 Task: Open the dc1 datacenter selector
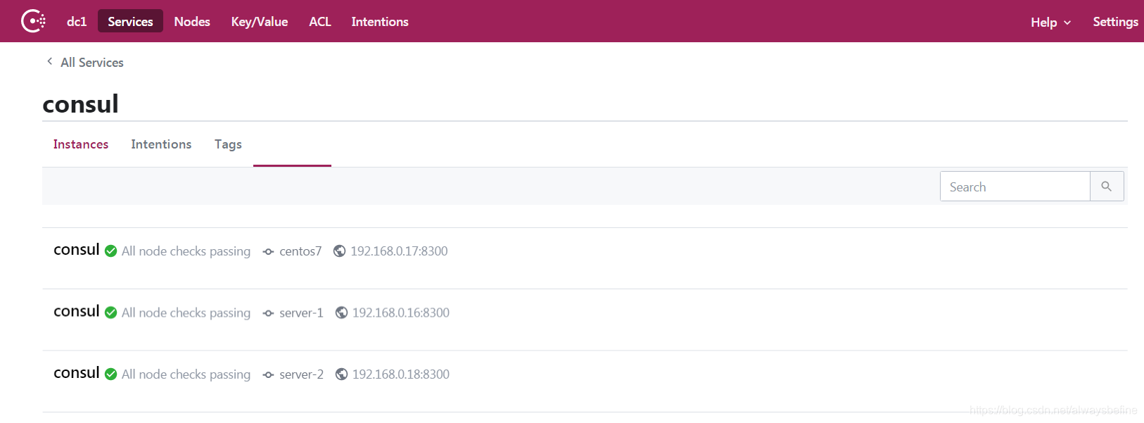77,22
